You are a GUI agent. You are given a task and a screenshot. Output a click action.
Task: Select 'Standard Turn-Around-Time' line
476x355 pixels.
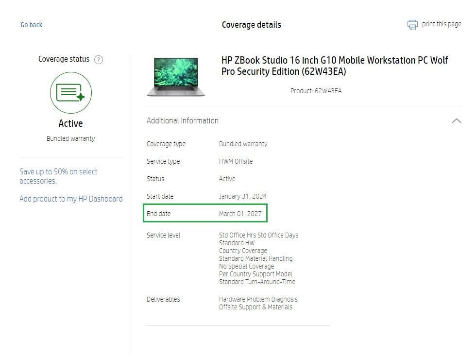coord(257,282)
